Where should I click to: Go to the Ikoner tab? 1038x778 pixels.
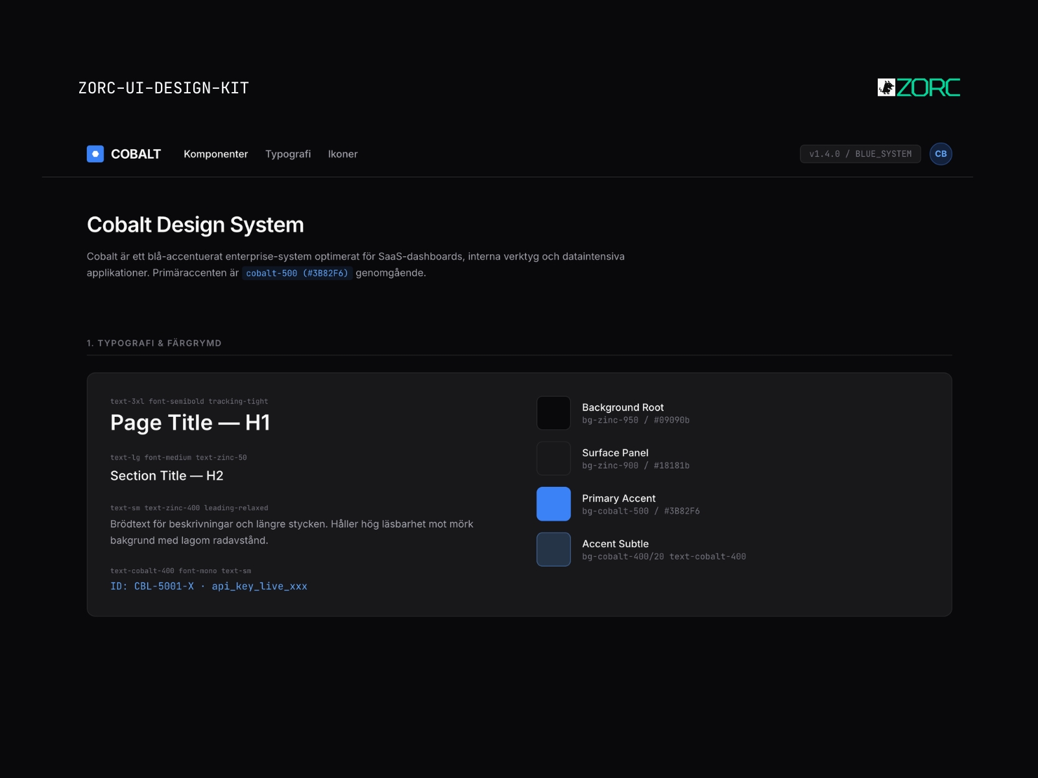[x=343, y=154]
